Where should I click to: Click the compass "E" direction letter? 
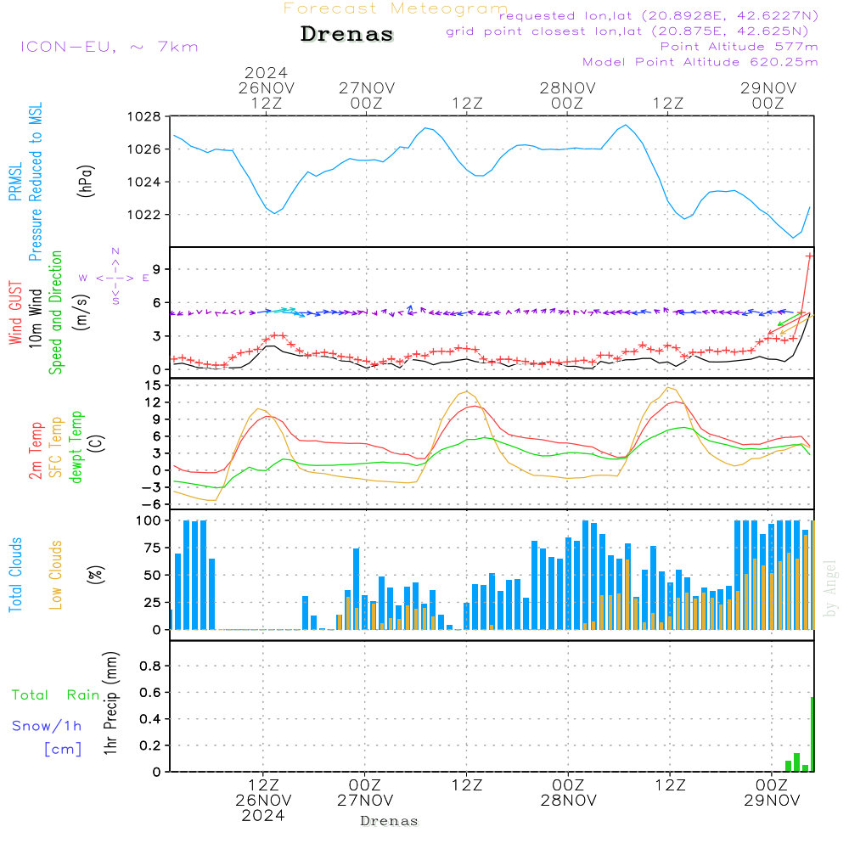146,278
